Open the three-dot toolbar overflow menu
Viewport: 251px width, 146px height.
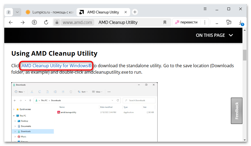click(x=217, y=22)
